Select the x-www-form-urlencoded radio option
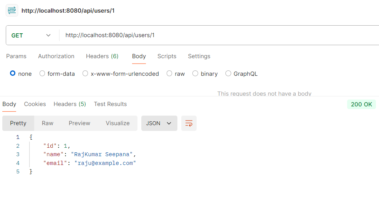379x217 pixels. point(85,73)
